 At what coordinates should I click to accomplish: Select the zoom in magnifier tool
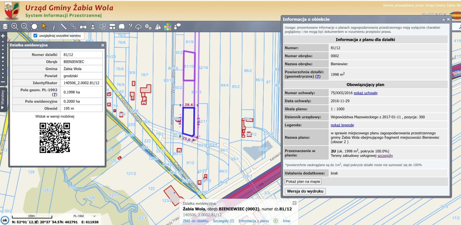click(x=15, y=26)
